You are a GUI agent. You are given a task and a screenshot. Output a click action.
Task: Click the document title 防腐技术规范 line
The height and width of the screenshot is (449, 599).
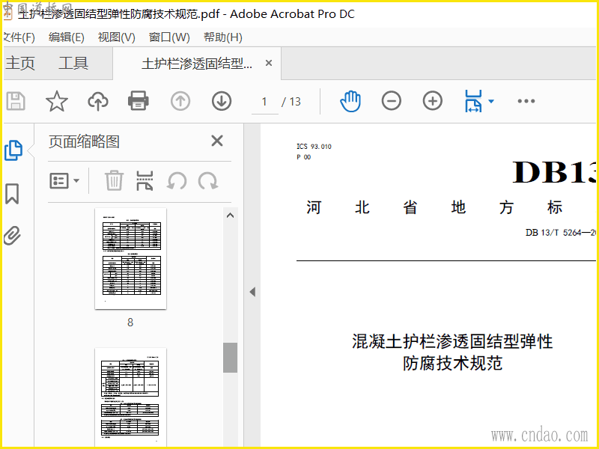click(453, 363)
